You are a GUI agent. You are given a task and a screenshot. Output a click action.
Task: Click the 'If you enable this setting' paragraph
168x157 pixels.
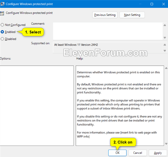118,104
